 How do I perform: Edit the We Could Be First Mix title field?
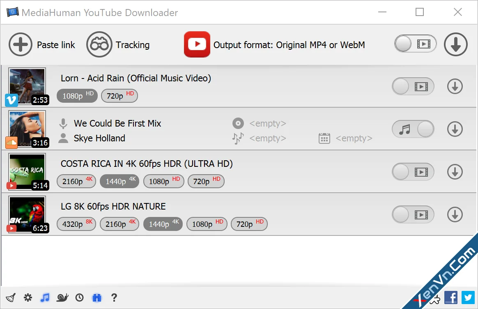coord(117,123)
